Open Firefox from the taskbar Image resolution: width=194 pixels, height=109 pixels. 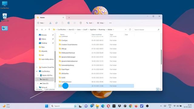(x=136, y=106)
